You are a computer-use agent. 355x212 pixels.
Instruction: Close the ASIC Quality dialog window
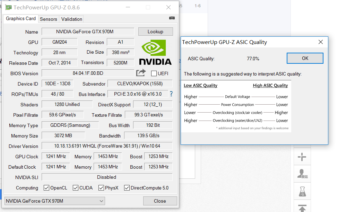(x=321, y=42)
